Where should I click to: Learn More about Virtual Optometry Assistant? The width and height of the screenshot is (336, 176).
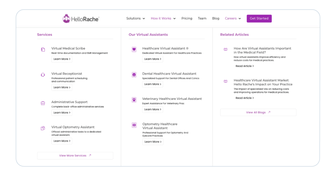(62, 141)
